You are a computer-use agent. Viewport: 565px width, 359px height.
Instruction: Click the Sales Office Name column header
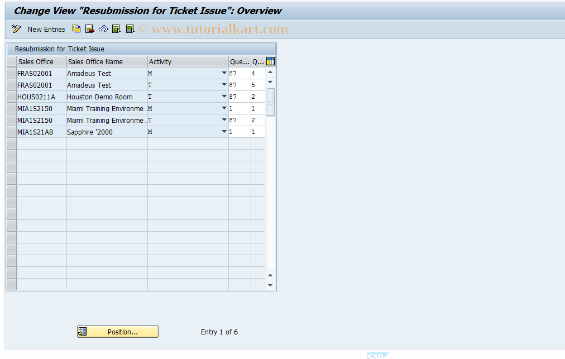[107, 61]
